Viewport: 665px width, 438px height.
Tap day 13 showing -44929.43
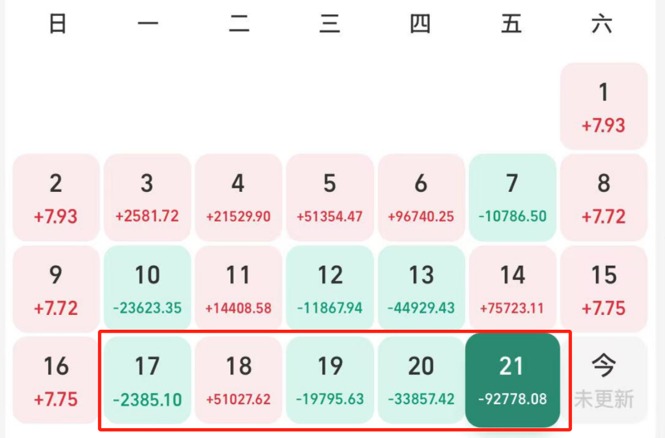[x=421, y=289]
